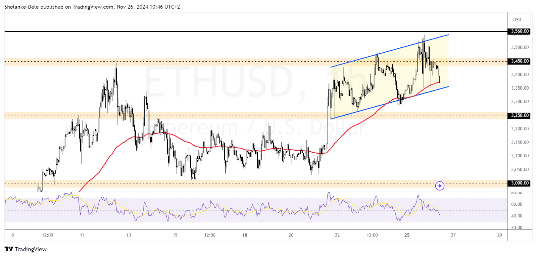Click the 25 date label on time axis
This screenshot has width=537, height=257.
407,235
